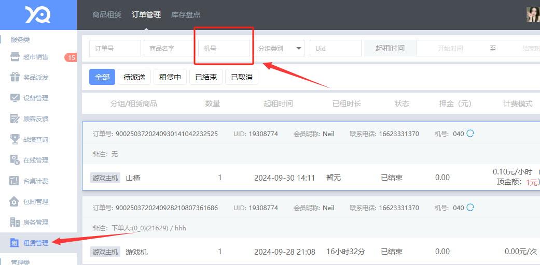Switch to 库存盘点 tab
This screenshot has width=540, height=265.
click(x=186, y=15)
